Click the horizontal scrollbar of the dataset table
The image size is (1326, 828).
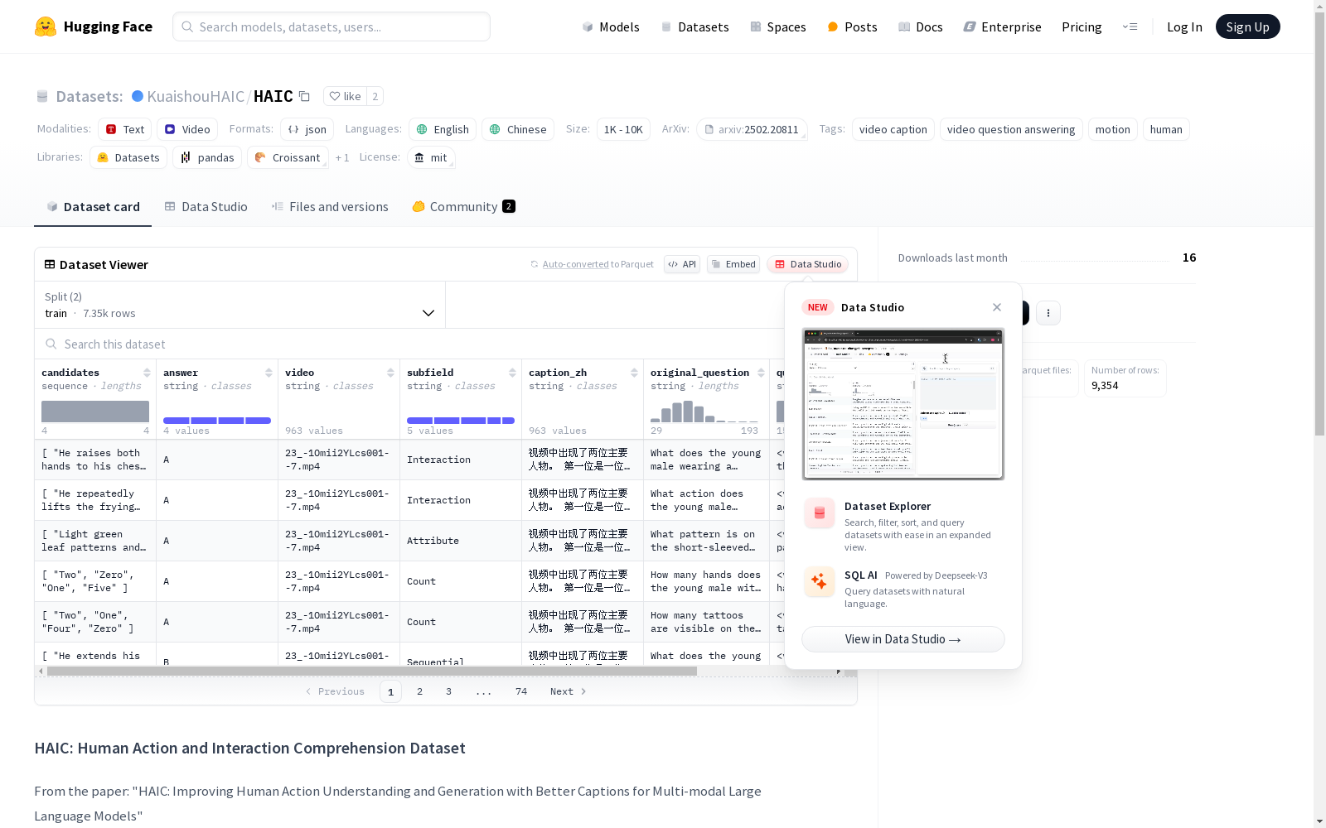[372, 671]
